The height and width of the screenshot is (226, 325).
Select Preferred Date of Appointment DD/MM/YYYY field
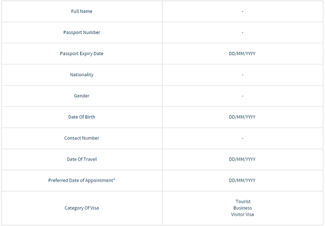pos(242,180)
